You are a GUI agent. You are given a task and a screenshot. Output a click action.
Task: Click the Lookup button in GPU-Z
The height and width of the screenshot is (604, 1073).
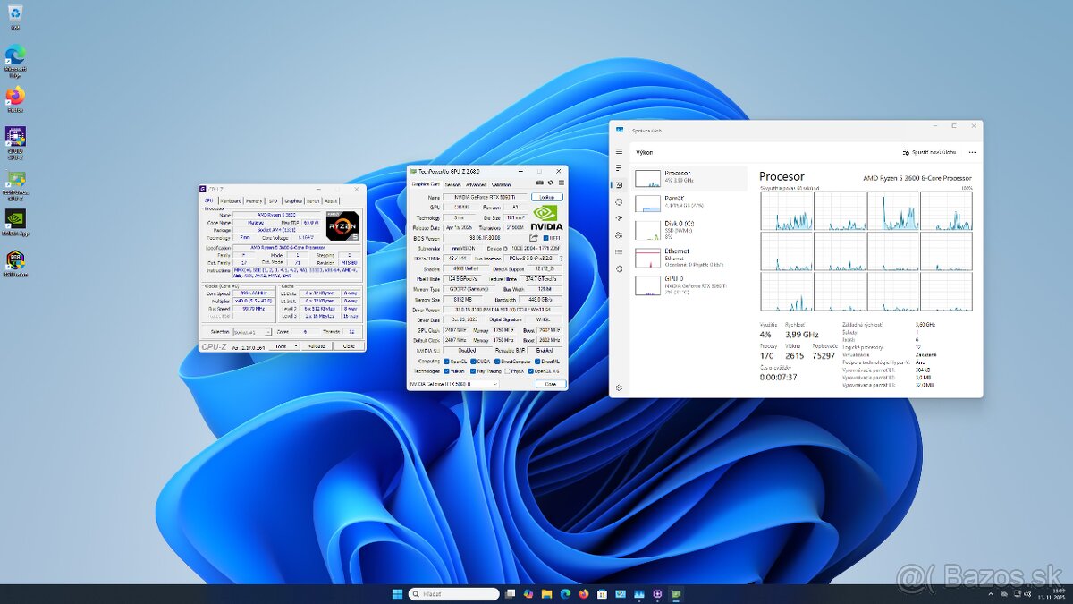tap(548, 197)
